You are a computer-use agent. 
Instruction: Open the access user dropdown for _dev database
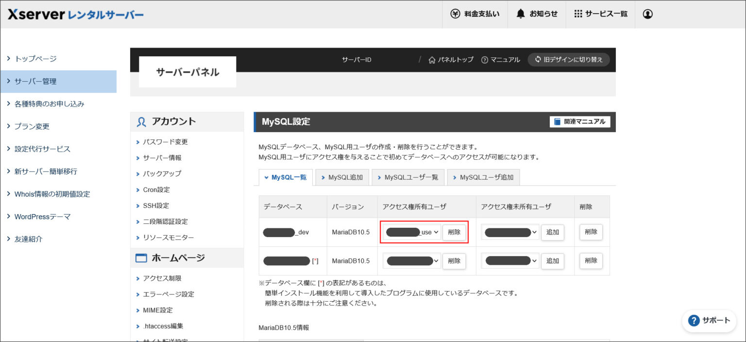pyautogui.click(x=411, y=232)
